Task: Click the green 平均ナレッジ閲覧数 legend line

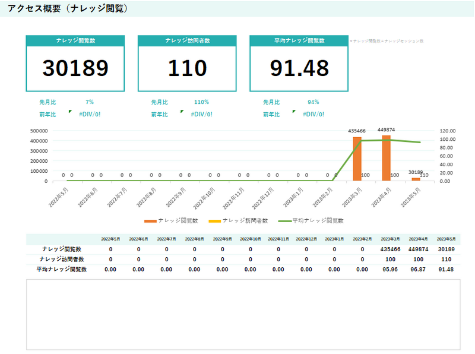Action: click(x=284, y=220)
